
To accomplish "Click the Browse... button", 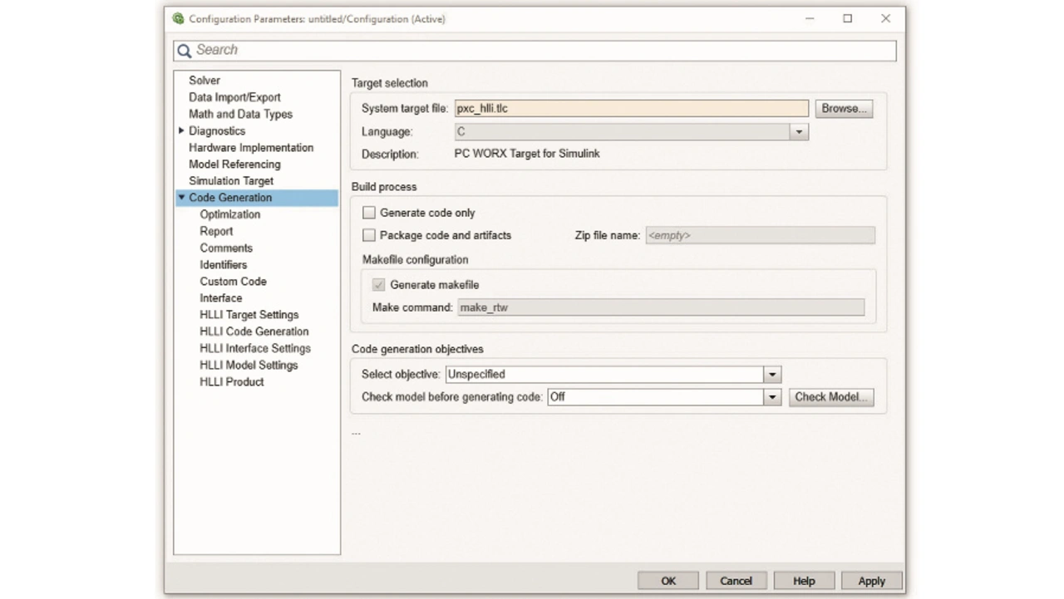I will click(x=844, y=109).
